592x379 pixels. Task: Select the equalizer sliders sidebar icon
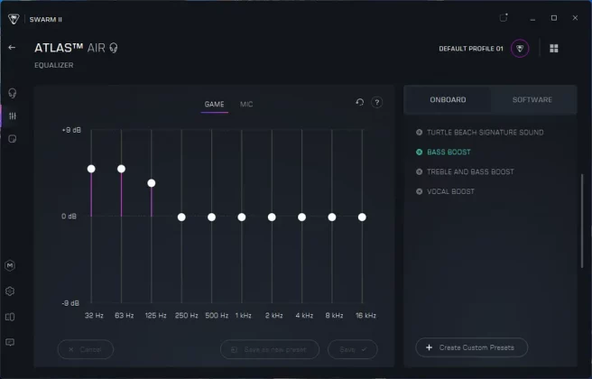coord(12,116)
